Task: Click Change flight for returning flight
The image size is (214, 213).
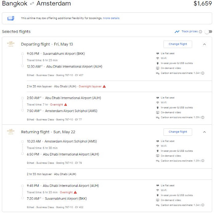Action: pos(178,132)
